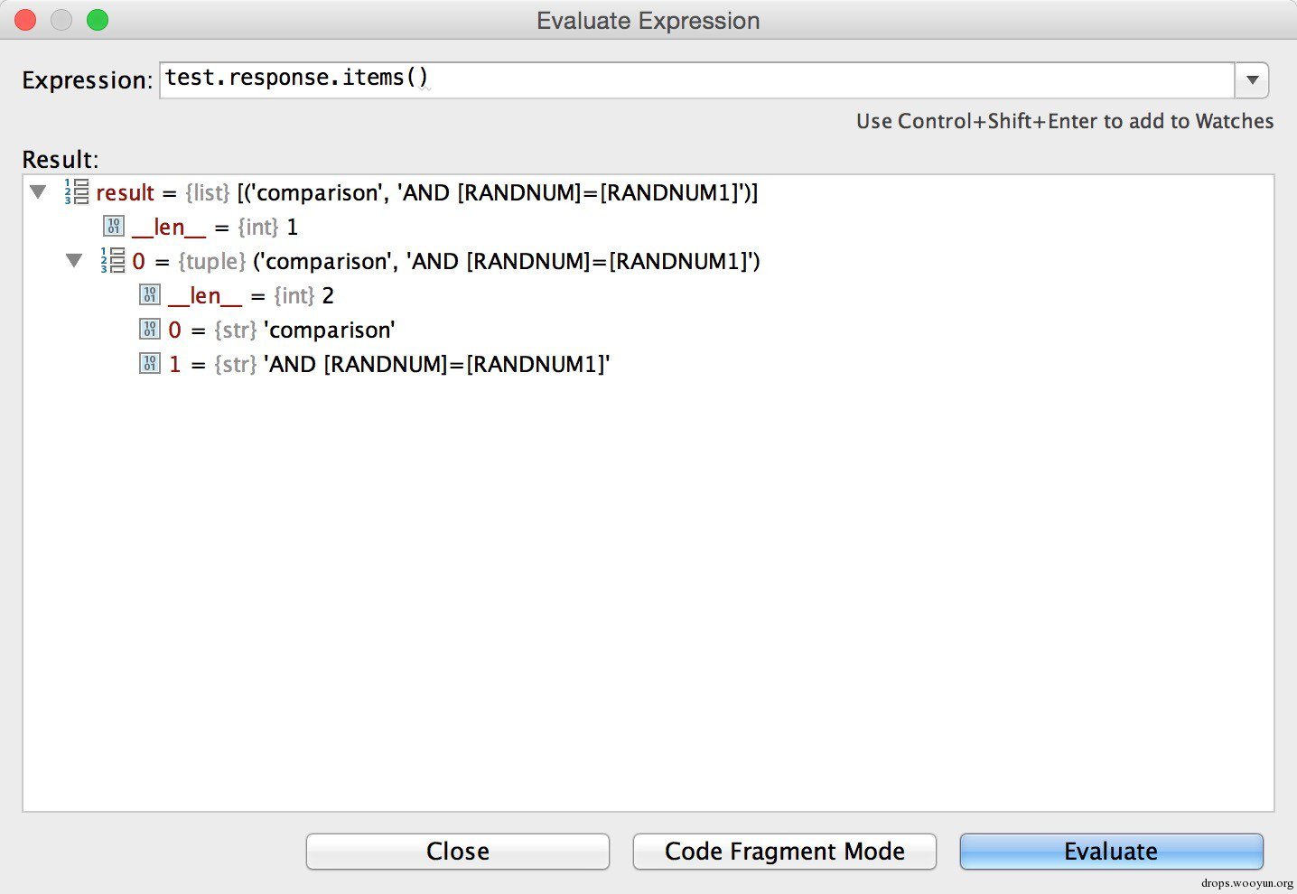
Task: Open the expression history dropdown
Action: click(1252, 80)
